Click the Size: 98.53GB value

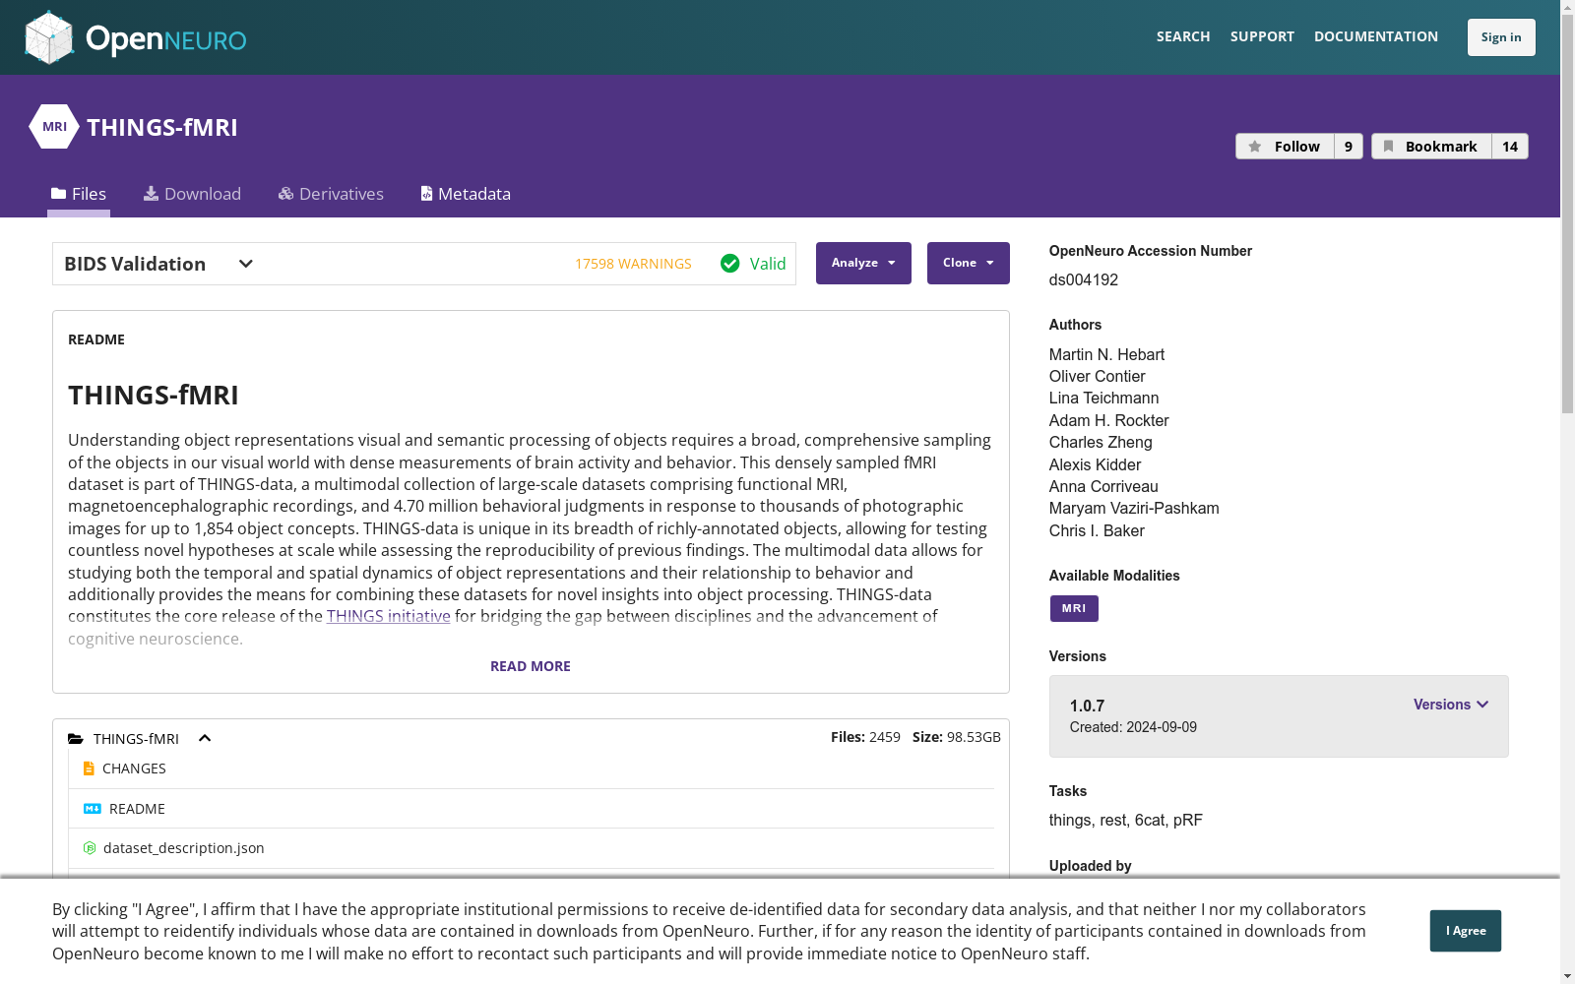tap(957, 737)
